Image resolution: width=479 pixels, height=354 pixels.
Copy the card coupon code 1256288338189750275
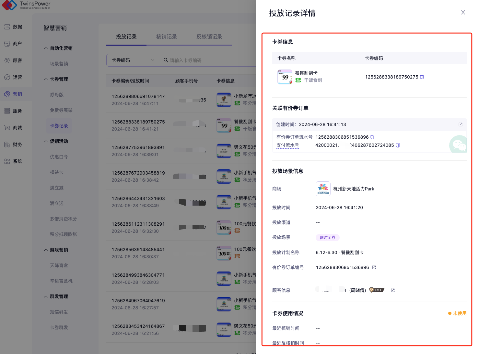422,77
